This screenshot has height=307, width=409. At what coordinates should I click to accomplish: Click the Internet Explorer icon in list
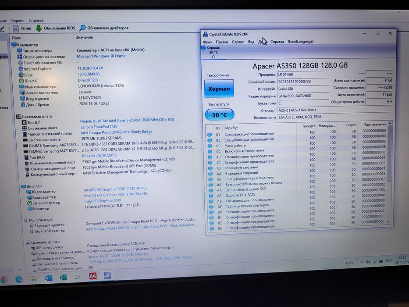pyautogui.click(x=21, y=69)
